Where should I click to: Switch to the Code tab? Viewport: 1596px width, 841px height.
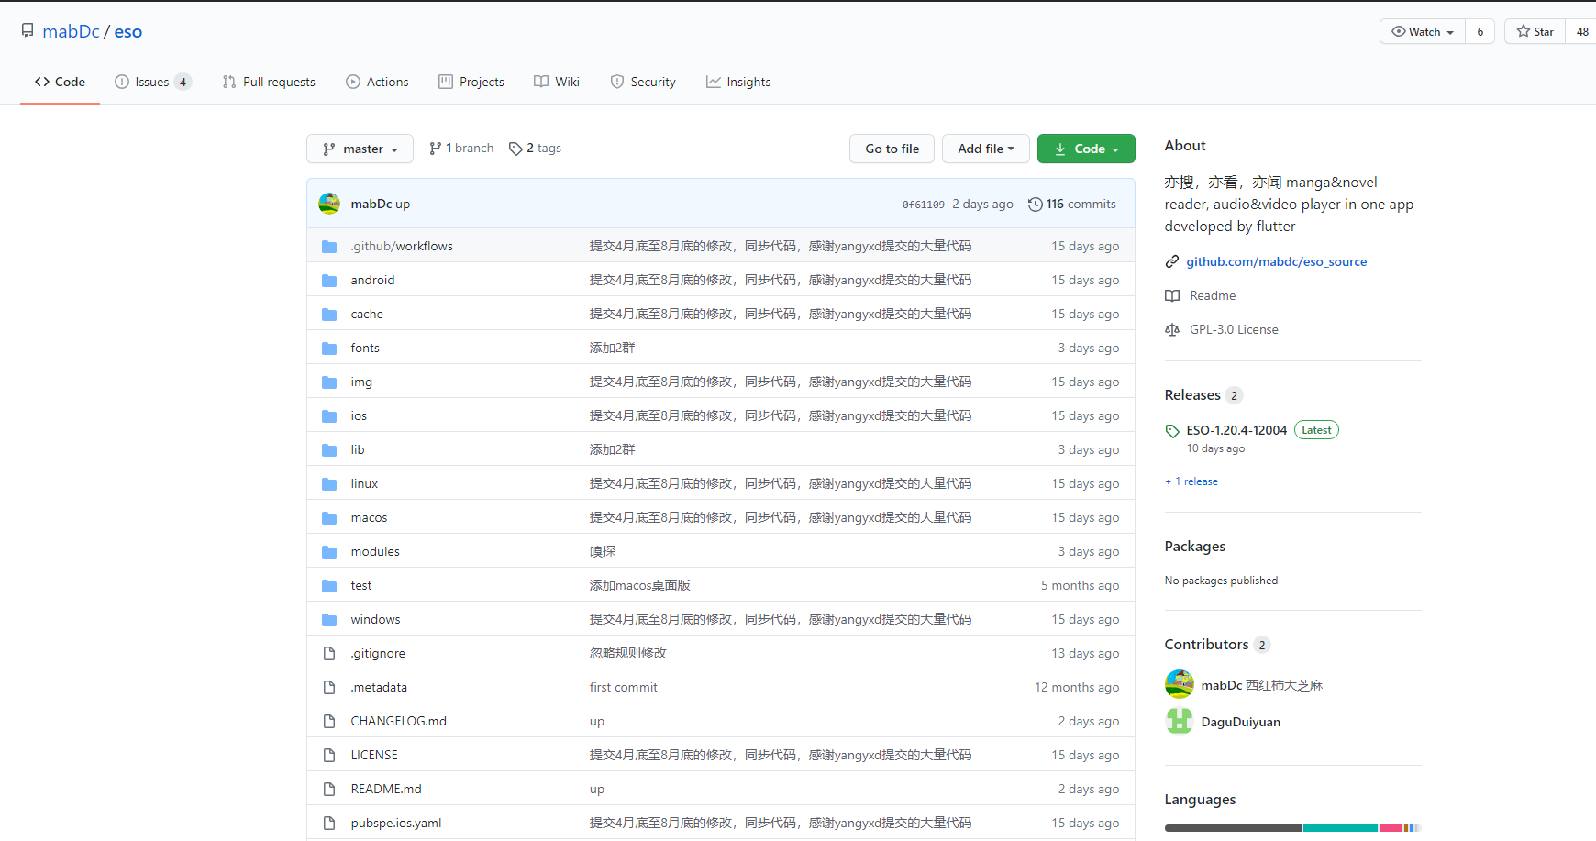[60, 82]
